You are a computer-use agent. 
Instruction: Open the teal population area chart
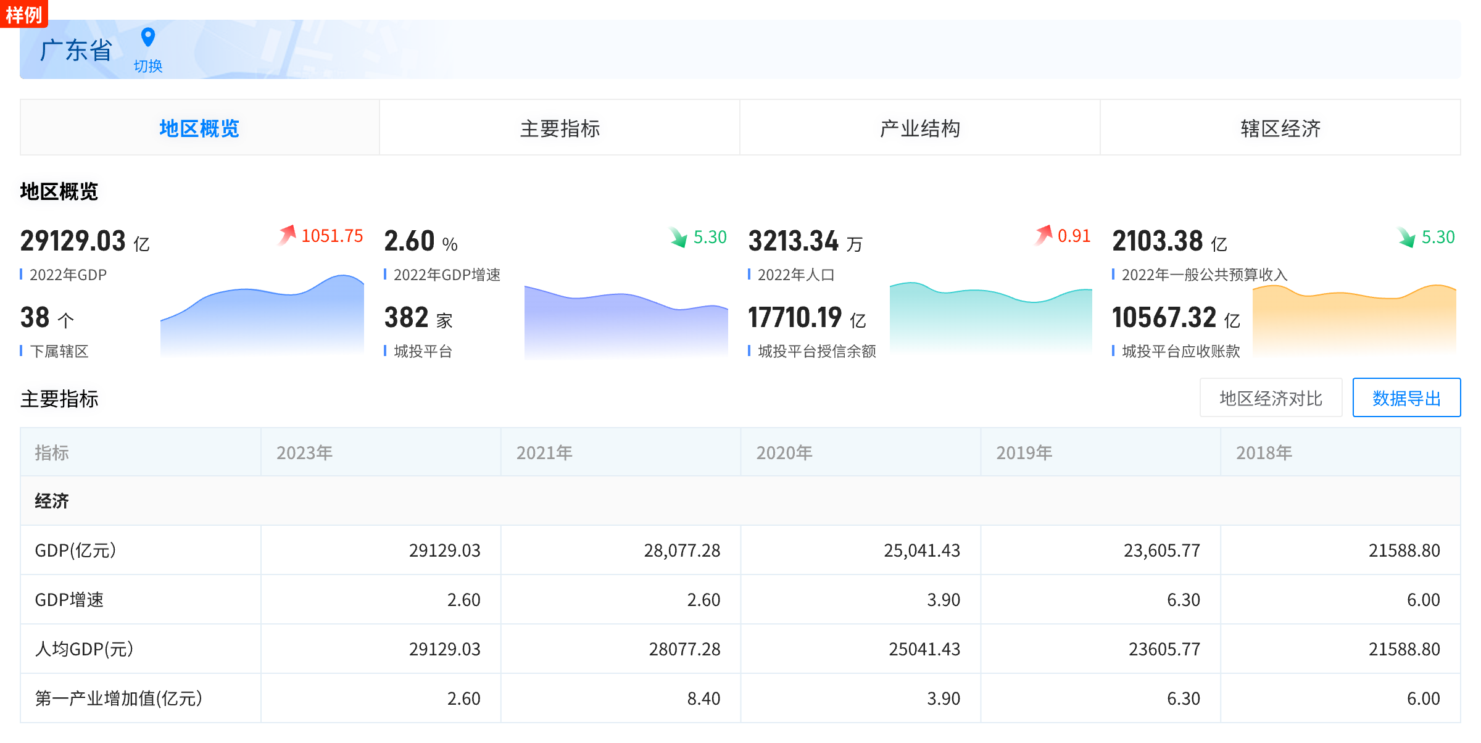click(990, 318)
